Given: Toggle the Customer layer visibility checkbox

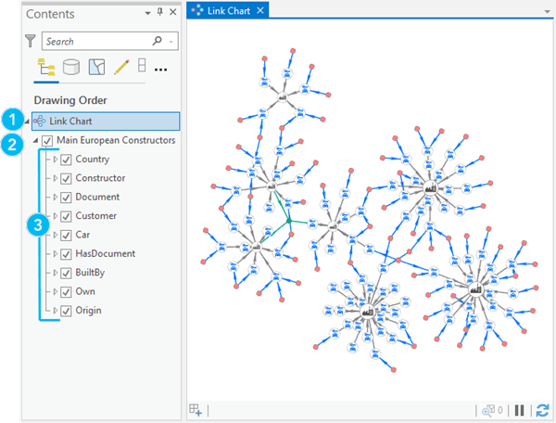Looking at the screenshot, I should pyautogui.click(x=66, y=216).
